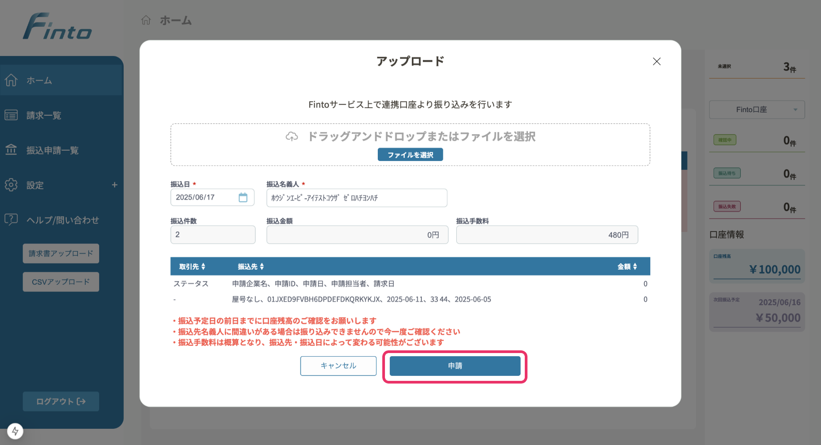Sort table by 金額 column
The image size is (821, 445).
[627, 266]
